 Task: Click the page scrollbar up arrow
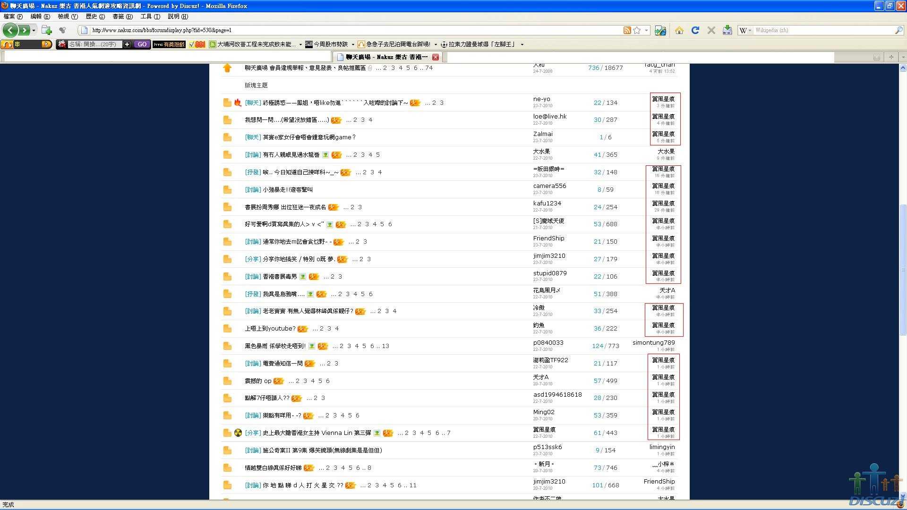[x=903, y=68]
